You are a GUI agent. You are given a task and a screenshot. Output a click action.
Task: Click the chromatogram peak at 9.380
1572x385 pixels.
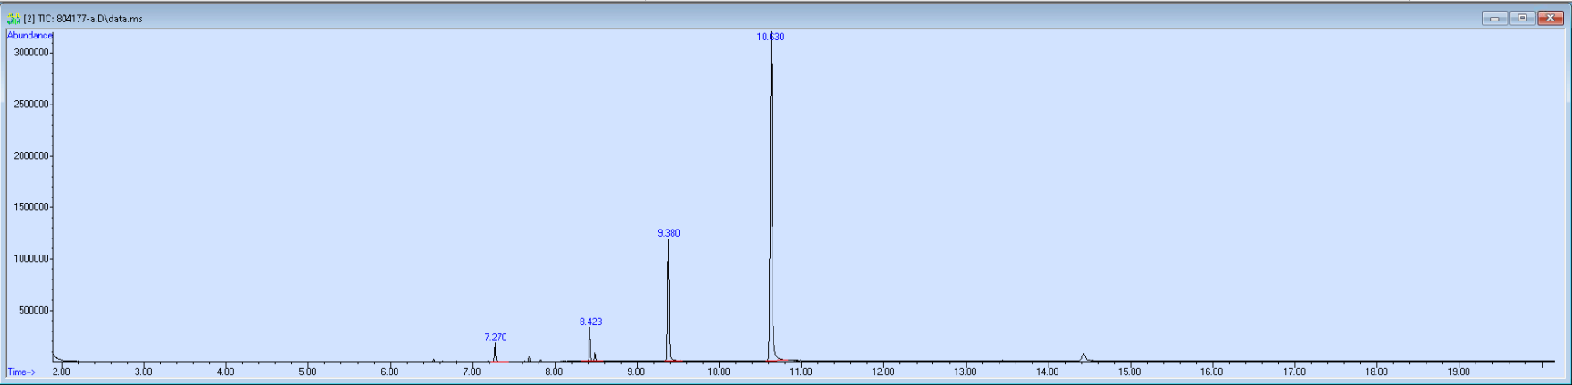[x=668, y=300]
